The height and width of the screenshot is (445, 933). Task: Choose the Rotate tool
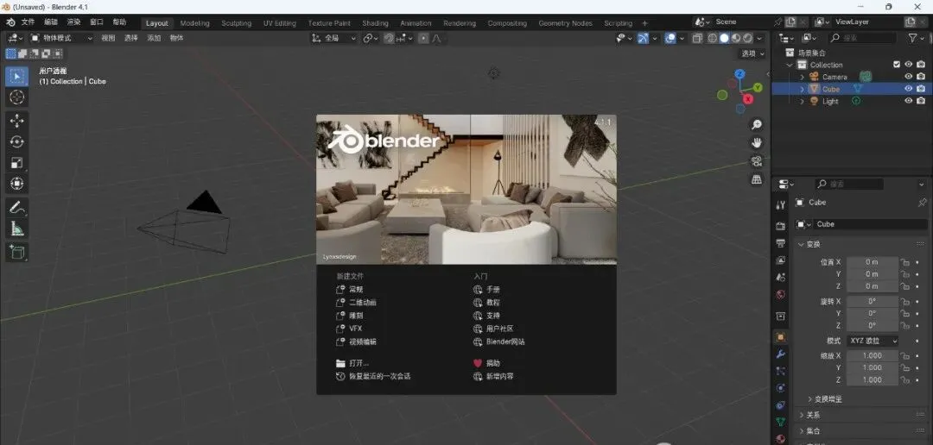tap(16, 141)
